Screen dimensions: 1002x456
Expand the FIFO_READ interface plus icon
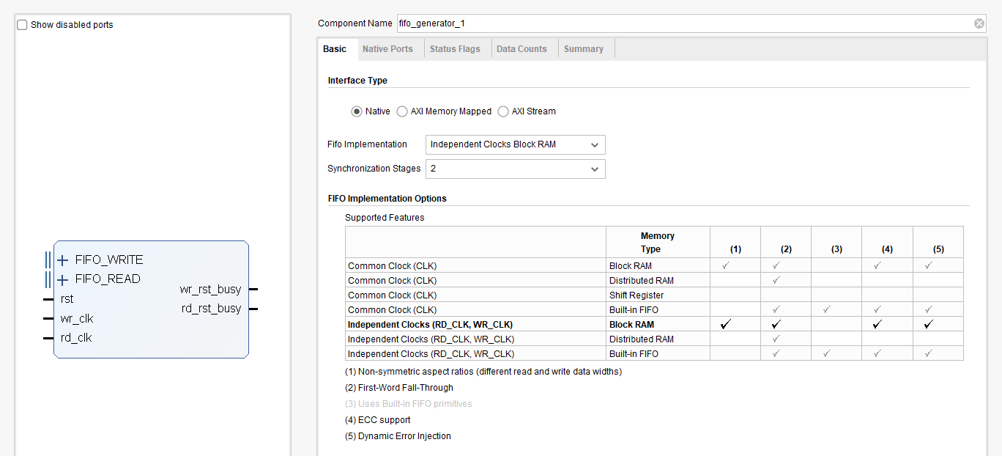[x=63, y=279]
